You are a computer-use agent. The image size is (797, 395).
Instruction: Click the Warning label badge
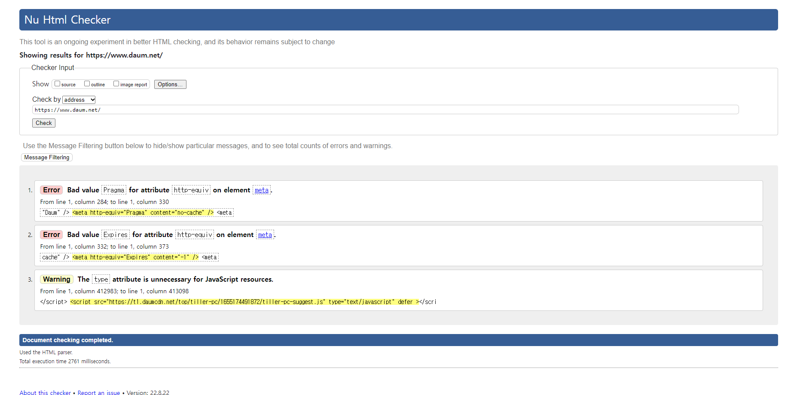point(57,280)
